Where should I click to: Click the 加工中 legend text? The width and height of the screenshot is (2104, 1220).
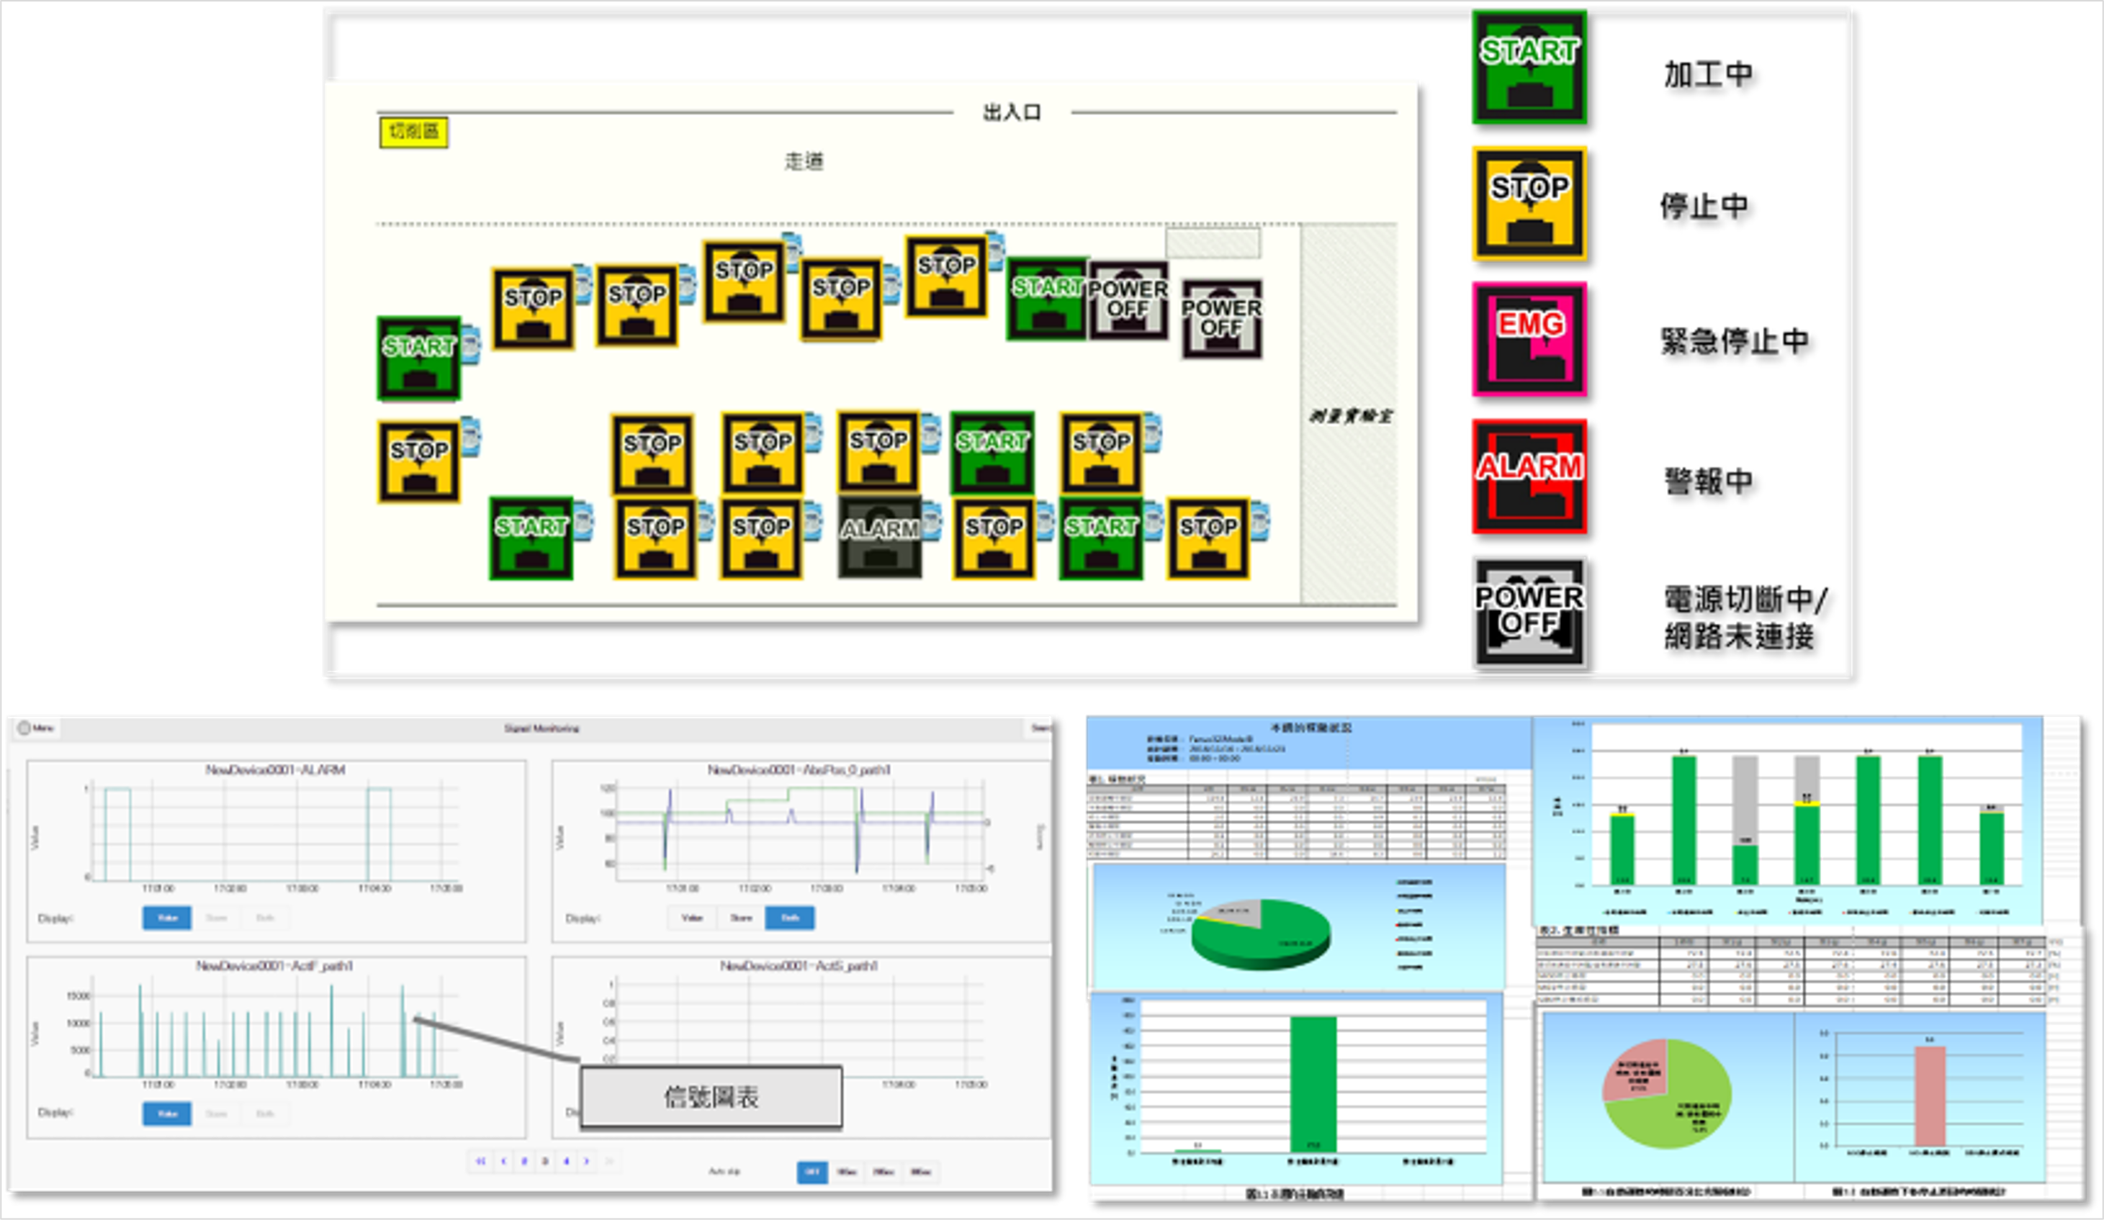[1708, 74]
